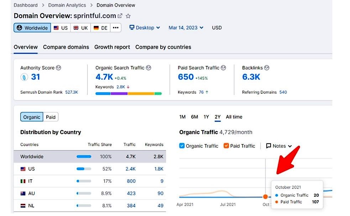Viewport: 350px width, 216px height.
Task: Open the Compare domains tab
Action: (x=66, y=47)
